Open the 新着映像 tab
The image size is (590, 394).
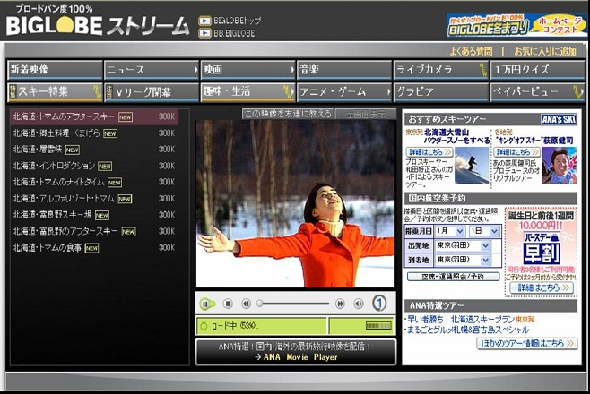point(55,70)
